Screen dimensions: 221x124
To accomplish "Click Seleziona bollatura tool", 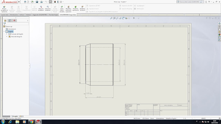I will (48, 8).
